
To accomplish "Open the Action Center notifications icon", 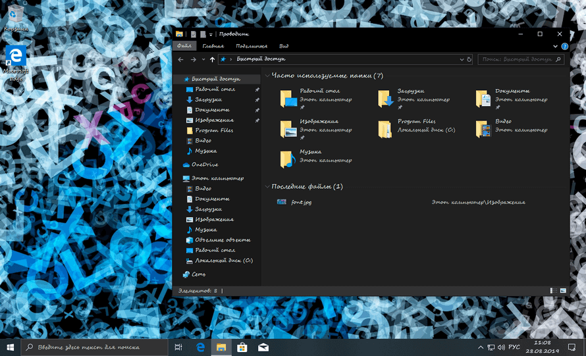I will point(572,347).
